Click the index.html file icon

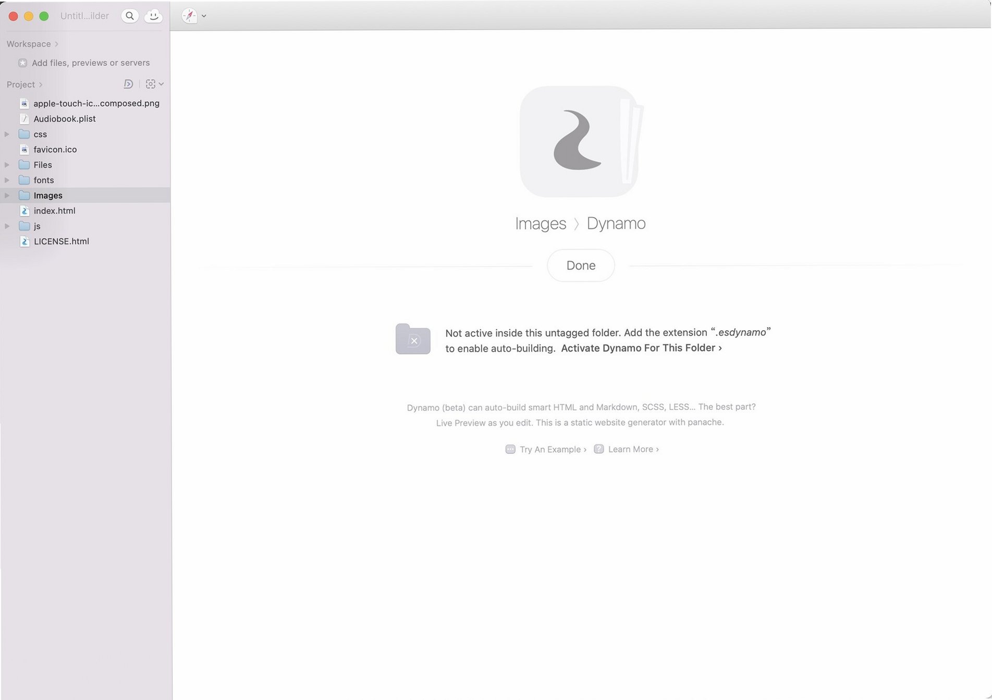point(24,211)
